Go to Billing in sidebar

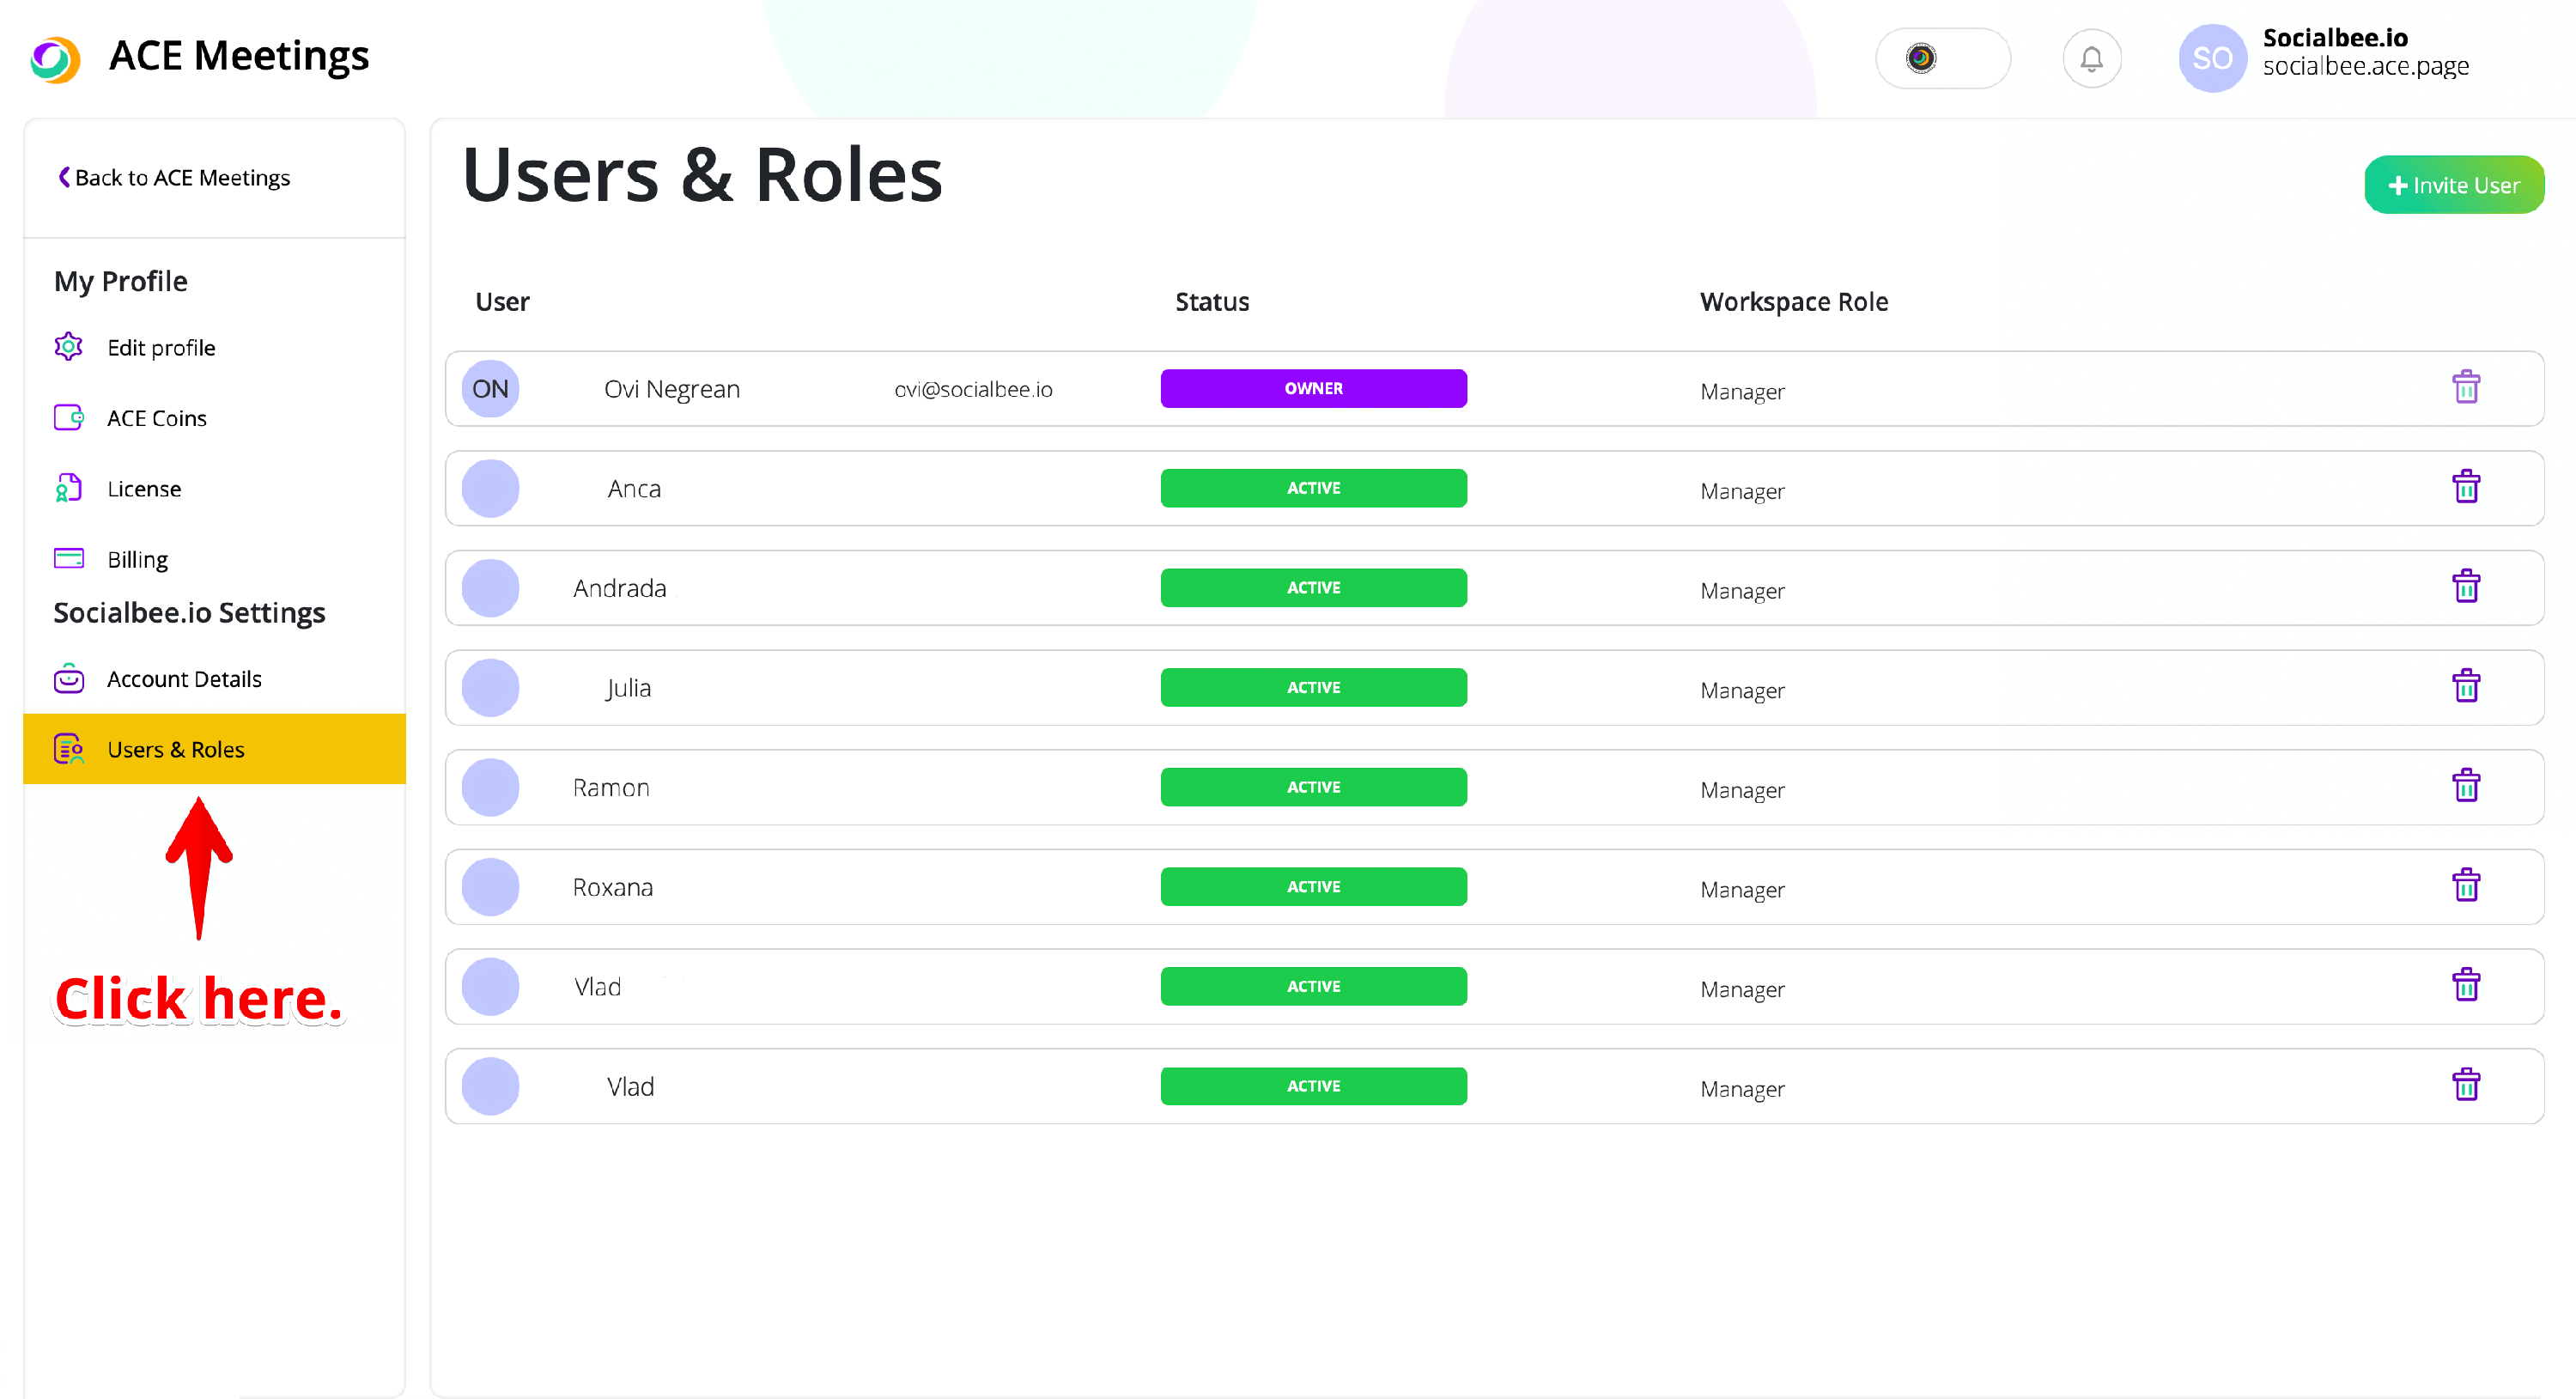click(137, 559)
